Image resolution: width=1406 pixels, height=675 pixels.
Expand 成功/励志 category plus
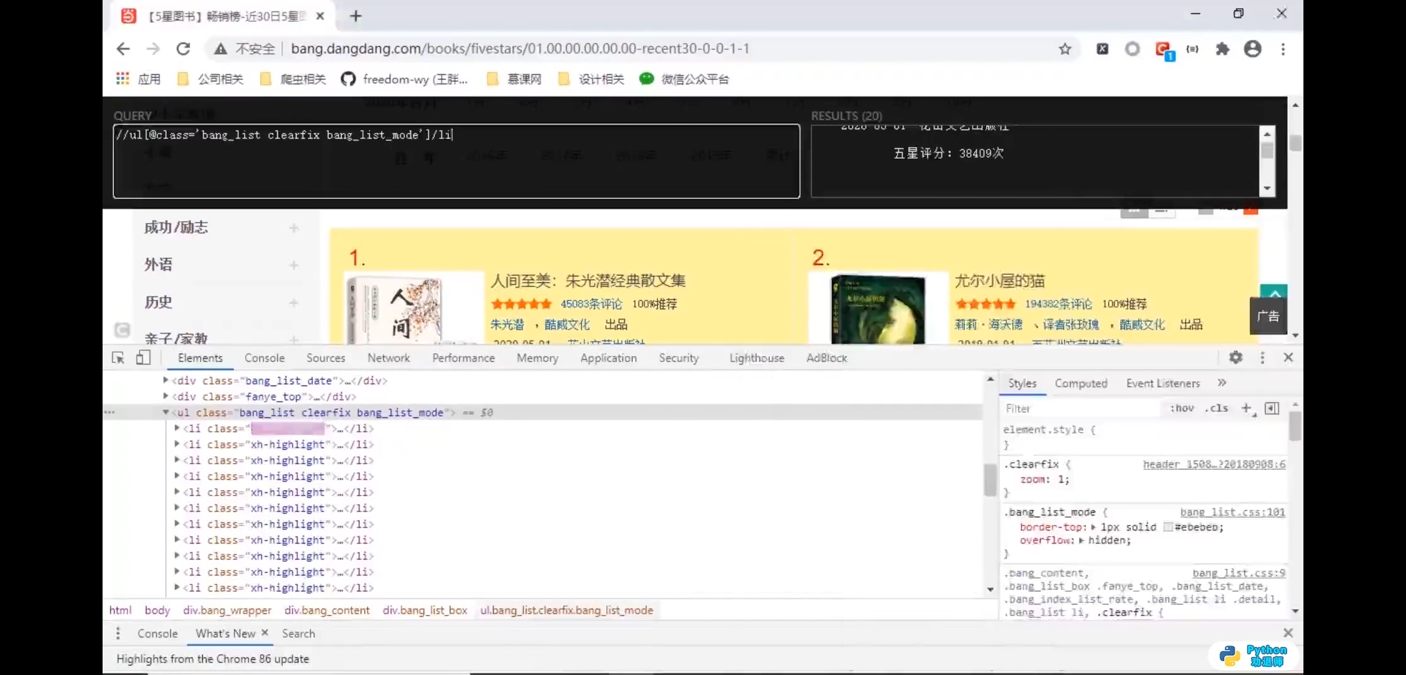coord(294,227)
